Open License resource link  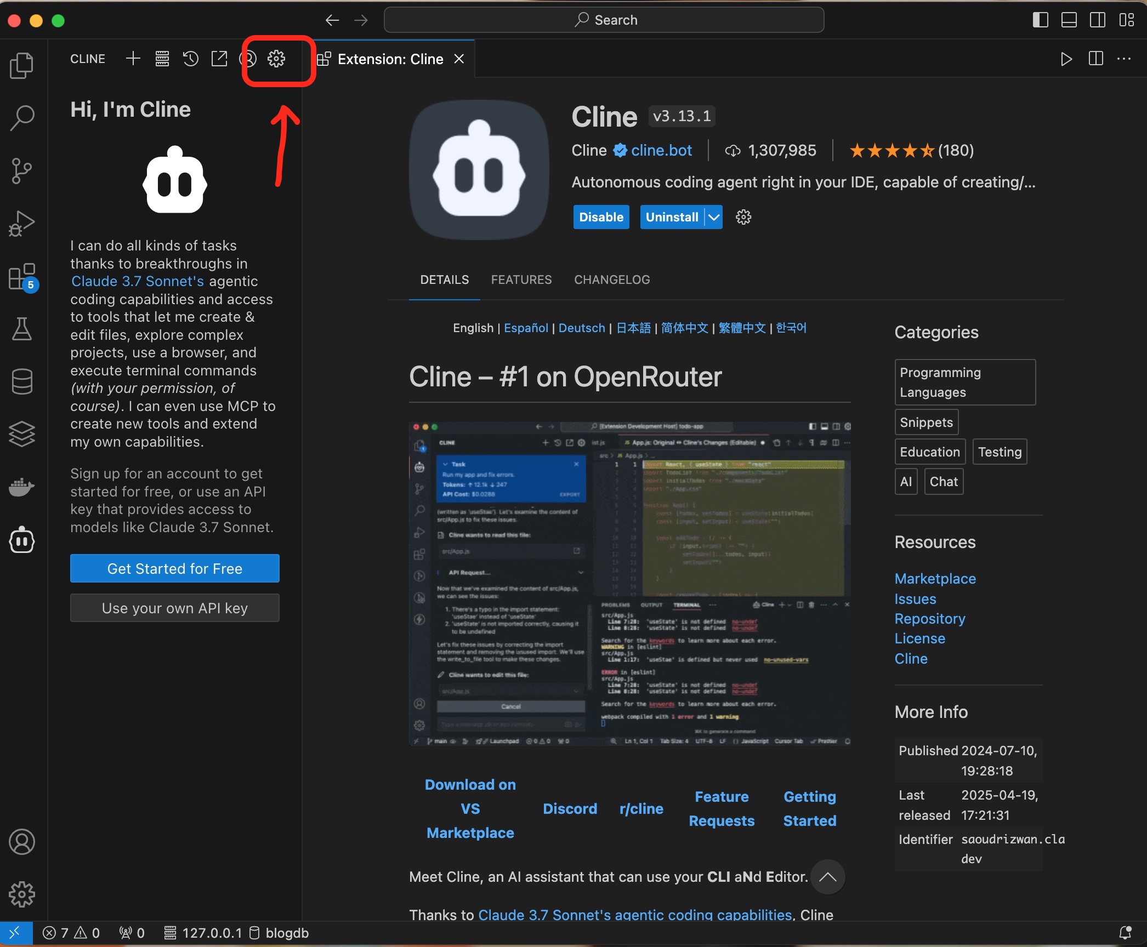click(919, 638)
